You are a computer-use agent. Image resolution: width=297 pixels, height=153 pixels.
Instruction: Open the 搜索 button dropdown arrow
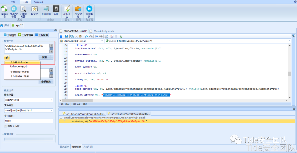52,57
